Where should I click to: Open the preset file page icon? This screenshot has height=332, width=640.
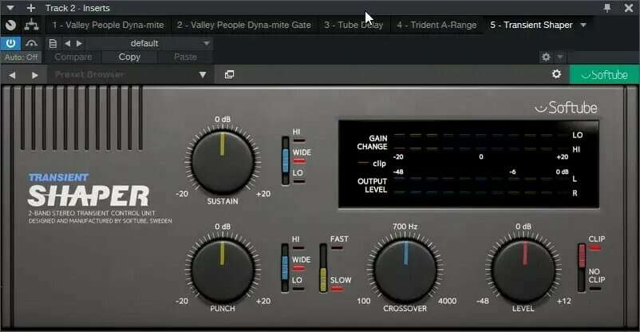click(x=53, y=43)
